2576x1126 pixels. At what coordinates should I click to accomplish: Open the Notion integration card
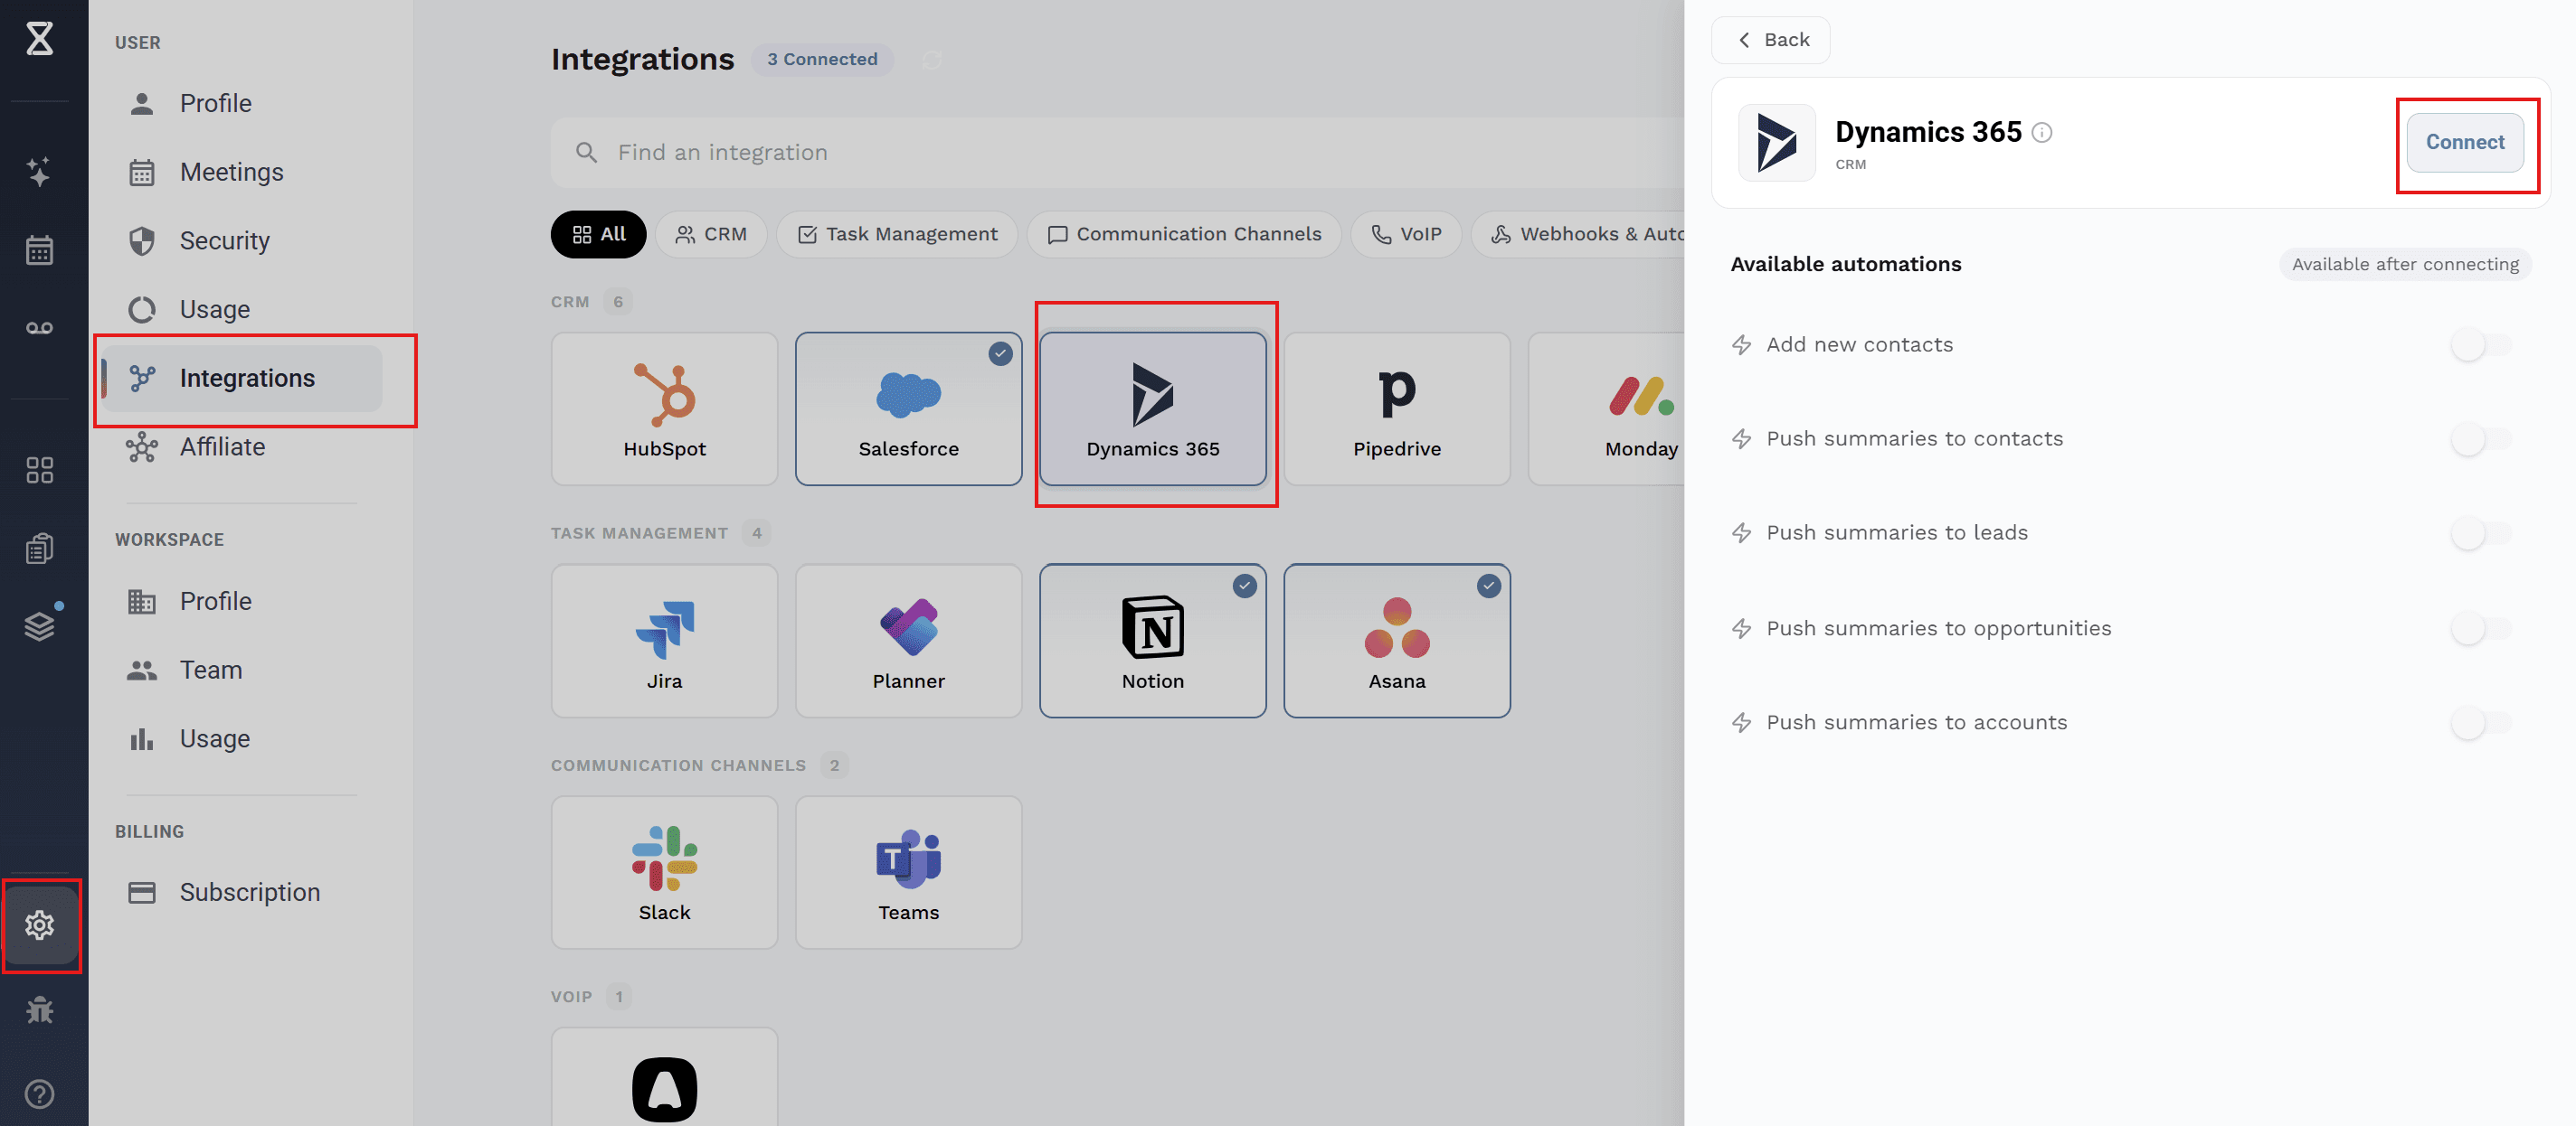(1153, 642)
